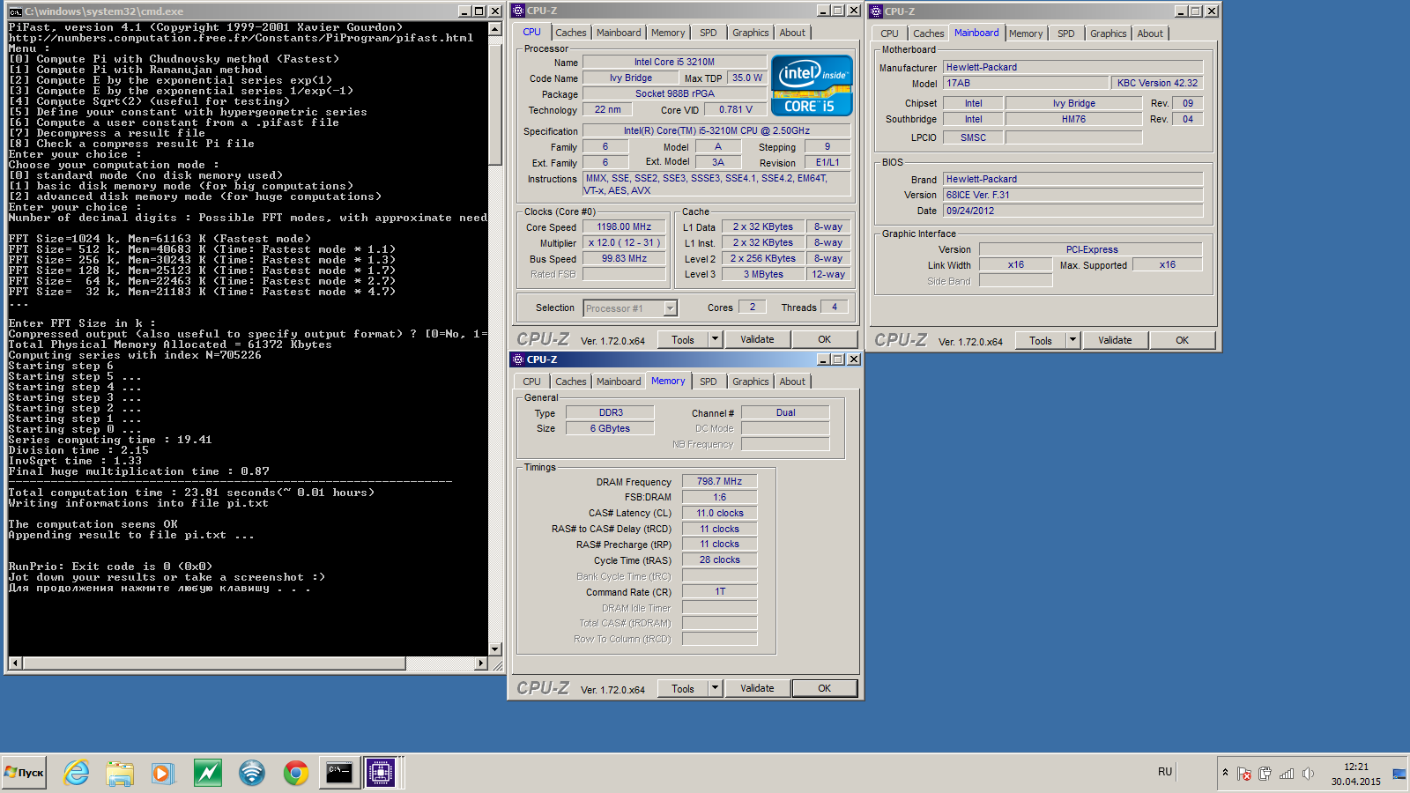
Task: Click the CAS# Latency 11.0 clocks value
Action: coord(719,513)
